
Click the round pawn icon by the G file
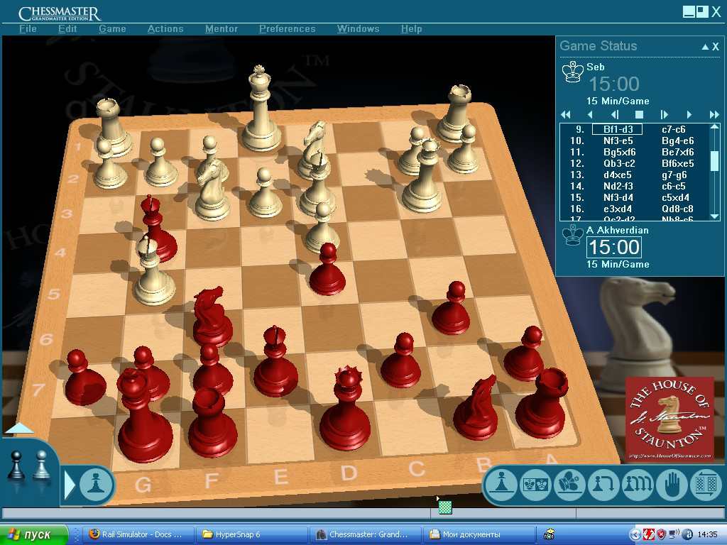click(x=96, y=485)
